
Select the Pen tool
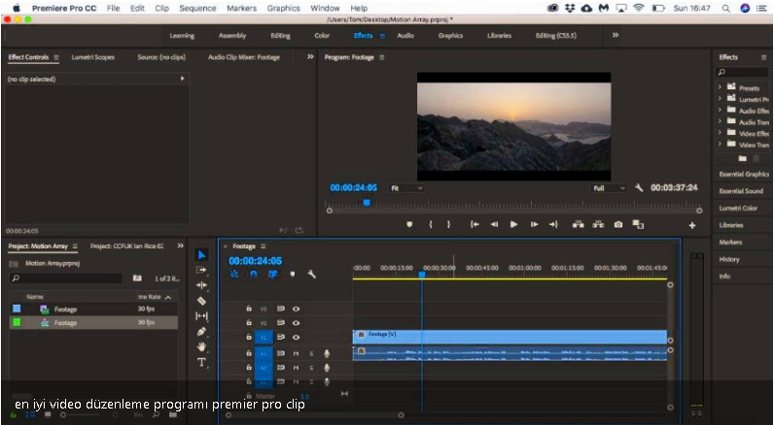coord(201,332)
